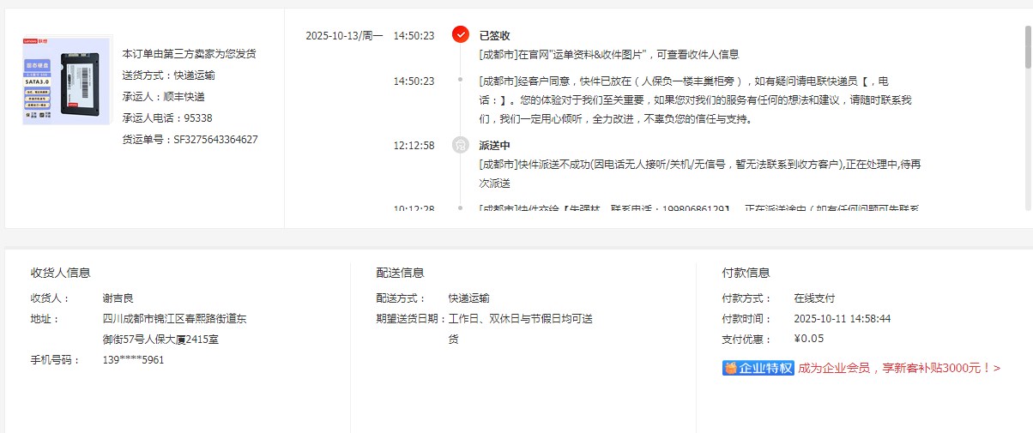Click the 已签收 status heading

(x=494, y=35)
